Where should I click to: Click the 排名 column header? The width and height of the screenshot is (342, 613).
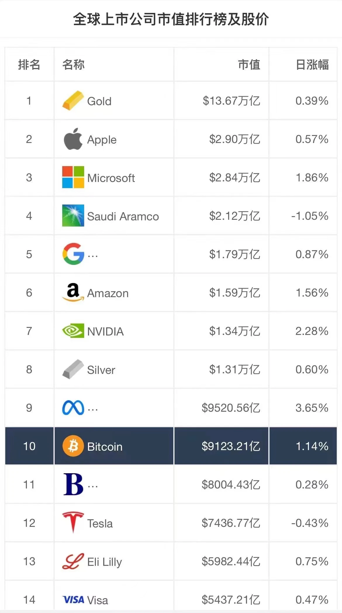[29, 65]
